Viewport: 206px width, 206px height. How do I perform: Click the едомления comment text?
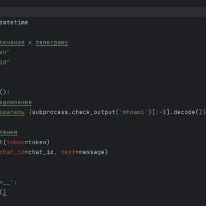[16, 102]
